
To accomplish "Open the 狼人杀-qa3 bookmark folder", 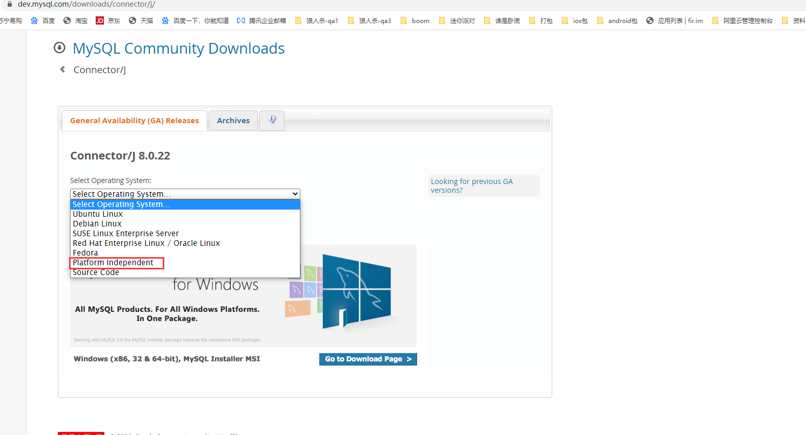I will coord(369,20).
